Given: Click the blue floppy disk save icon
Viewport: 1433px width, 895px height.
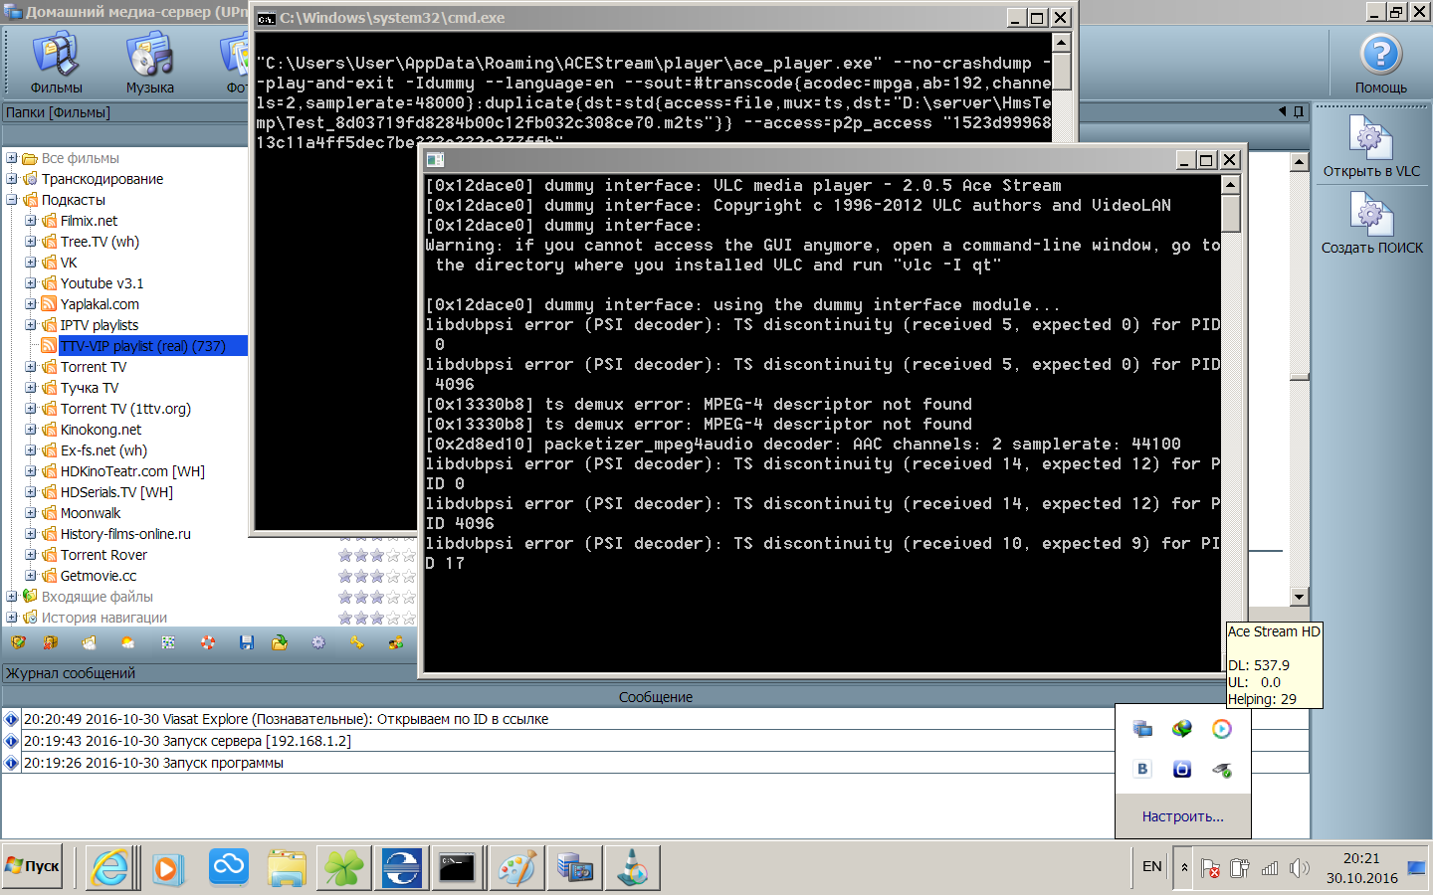Looking at the screenshot, I should [247, 643].
